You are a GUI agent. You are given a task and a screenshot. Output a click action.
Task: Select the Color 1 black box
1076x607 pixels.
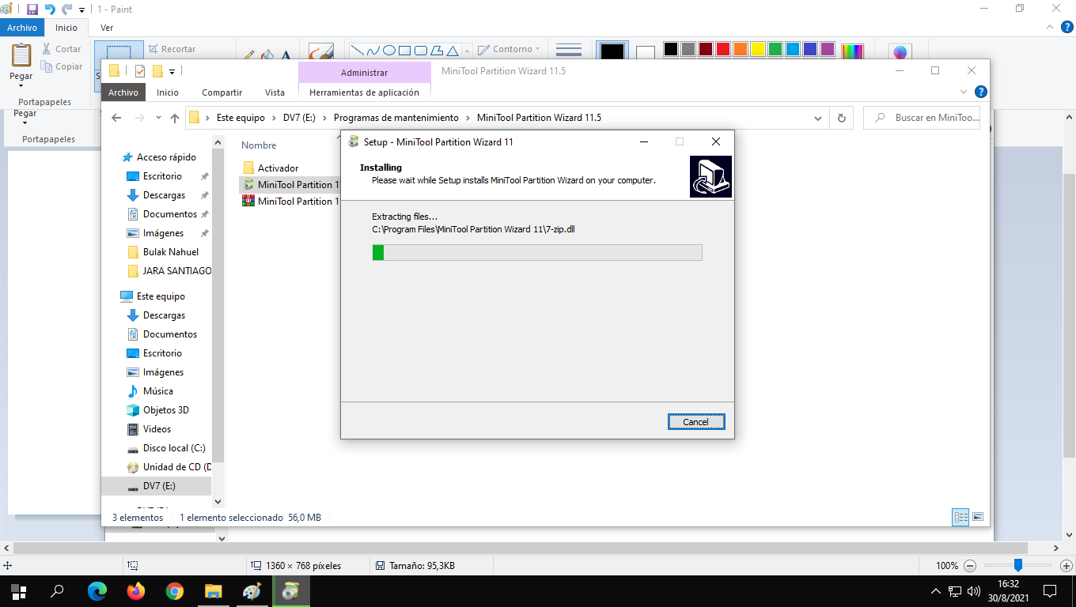[x=612, y=52]
